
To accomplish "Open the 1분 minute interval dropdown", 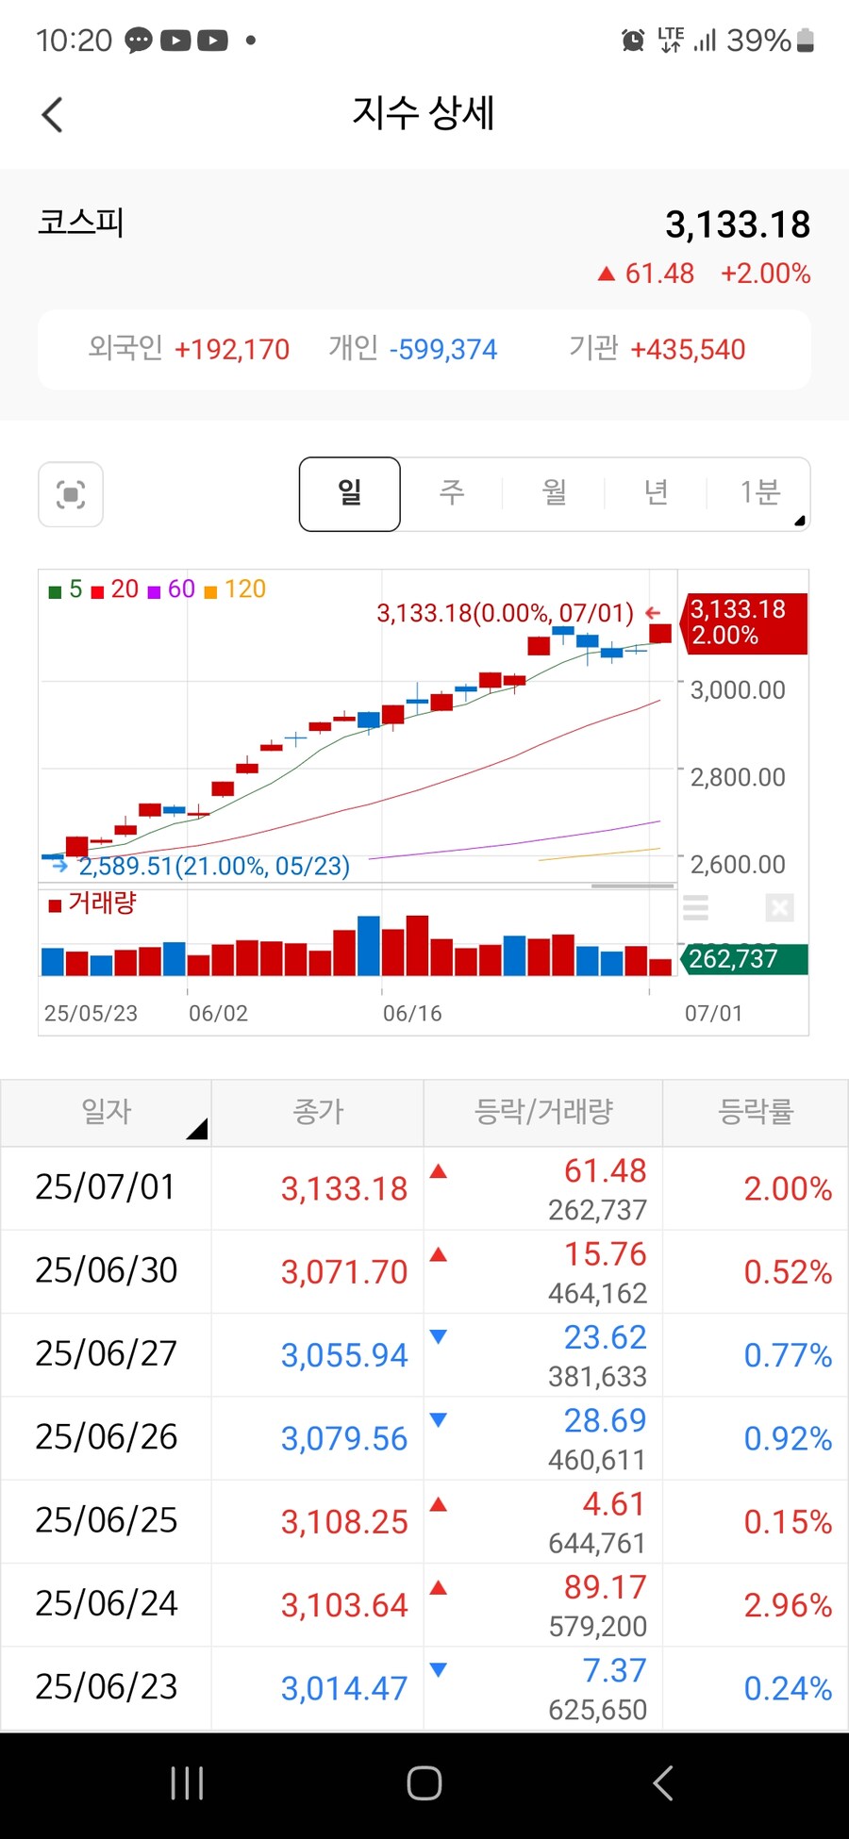I will tap(759, 492).
